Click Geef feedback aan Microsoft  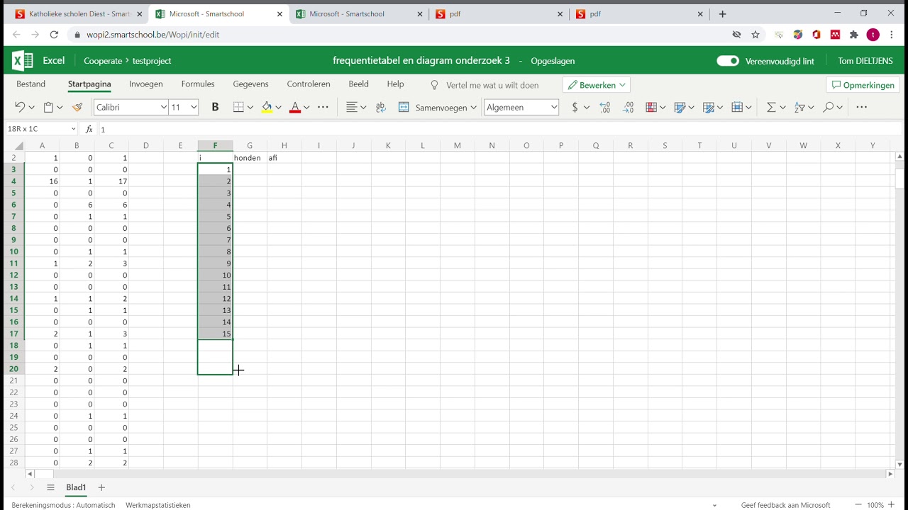(x=785, y=505)
